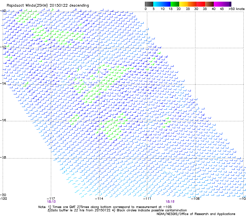Click the legend value '25'
Screen dimensions: 246x216
pos(188,9)
